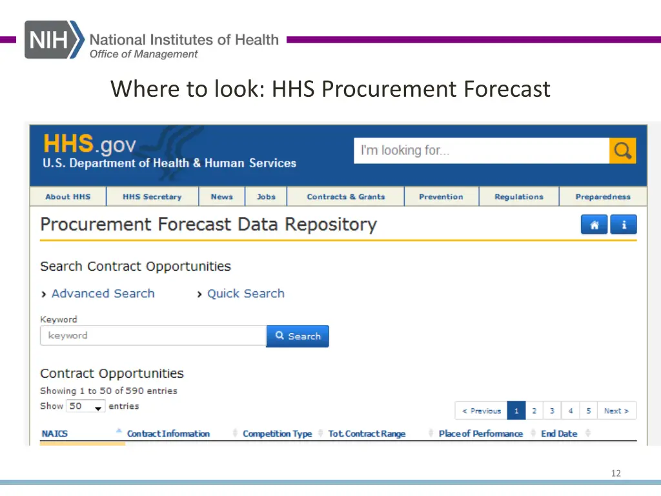This screenshot has height=496, width=661.
Task: Go to the Next page of results
Action: tap(616, 410)
